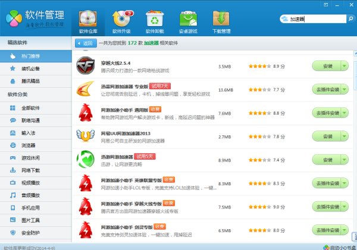
Task: Open the 软件卸载 uninstall tab
Action: click(155, 23)
